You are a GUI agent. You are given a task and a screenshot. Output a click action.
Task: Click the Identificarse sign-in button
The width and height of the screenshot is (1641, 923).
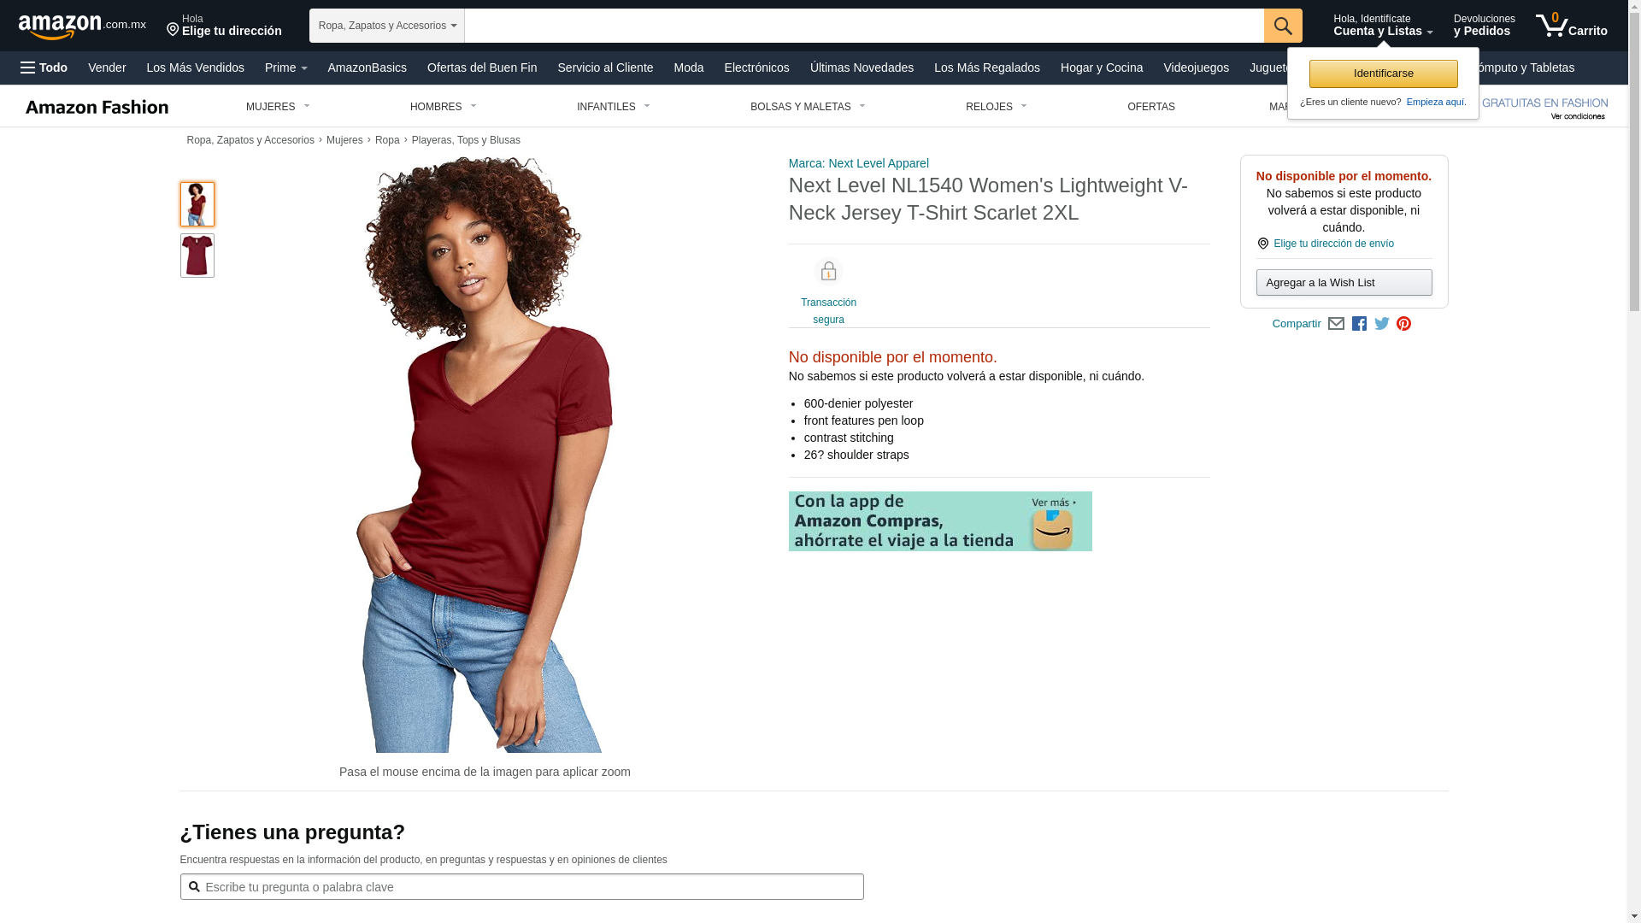pos(1383,73)
